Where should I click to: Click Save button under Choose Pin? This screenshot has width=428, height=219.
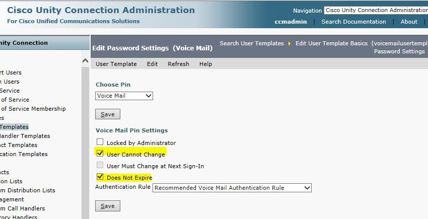(x=108, y=114)
